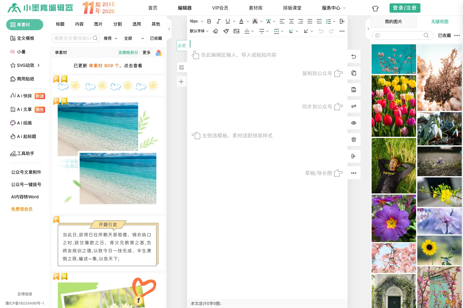Open the VIP会员 menu item
Viewport: 463px width, 308px height.
[220, 8]
